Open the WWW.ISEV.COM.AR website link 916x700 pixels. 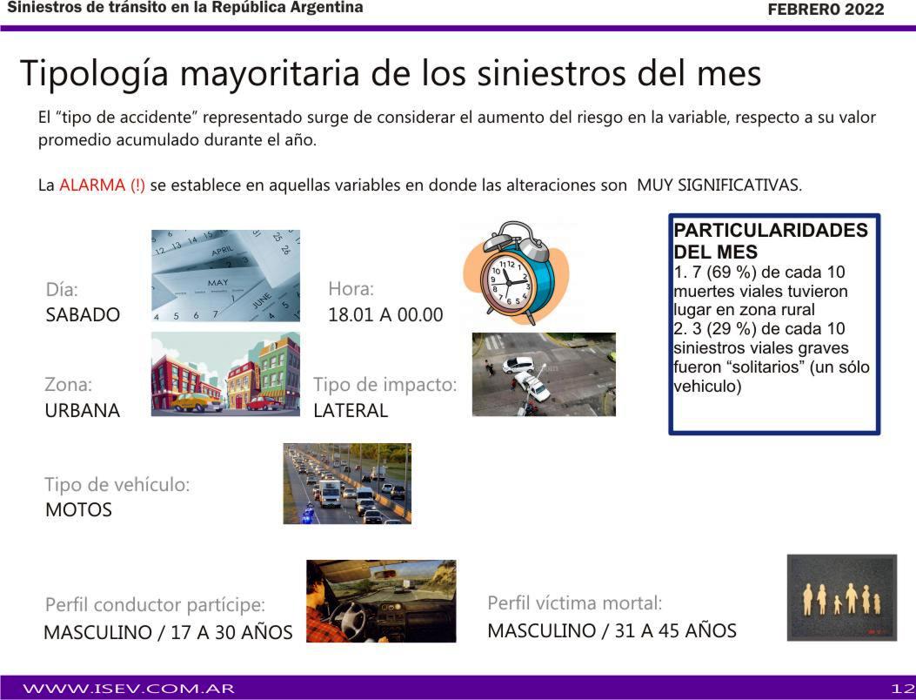pos(129,688)
